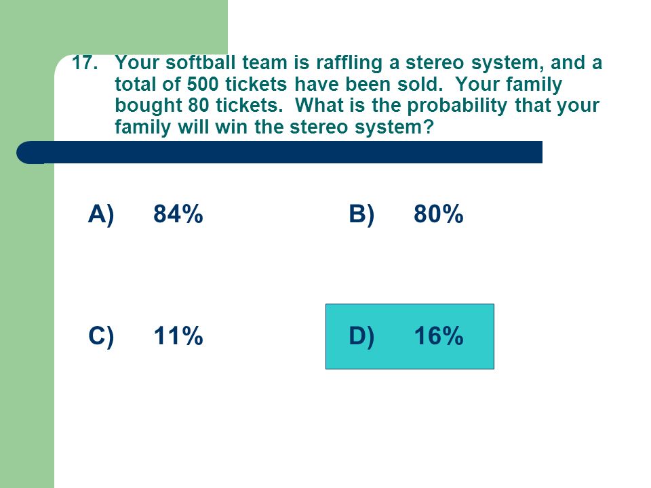Image resolution: width=651 pixels, height=488 pixels.
Task: Click the green block at top left corner
Action: click(x=114, y=27)
